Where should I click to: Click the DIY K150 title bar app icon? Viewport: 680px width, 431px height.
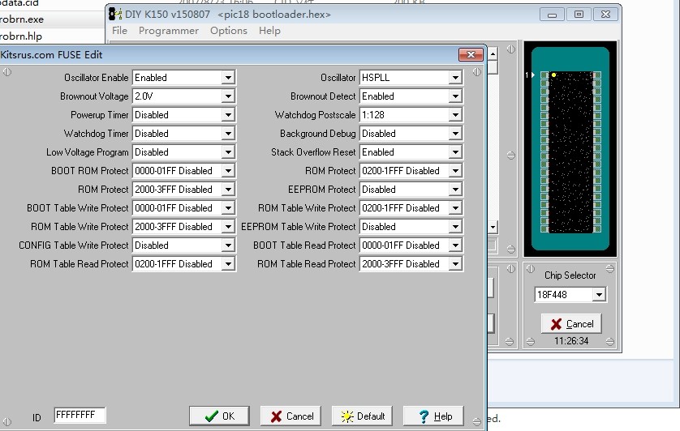115,14
